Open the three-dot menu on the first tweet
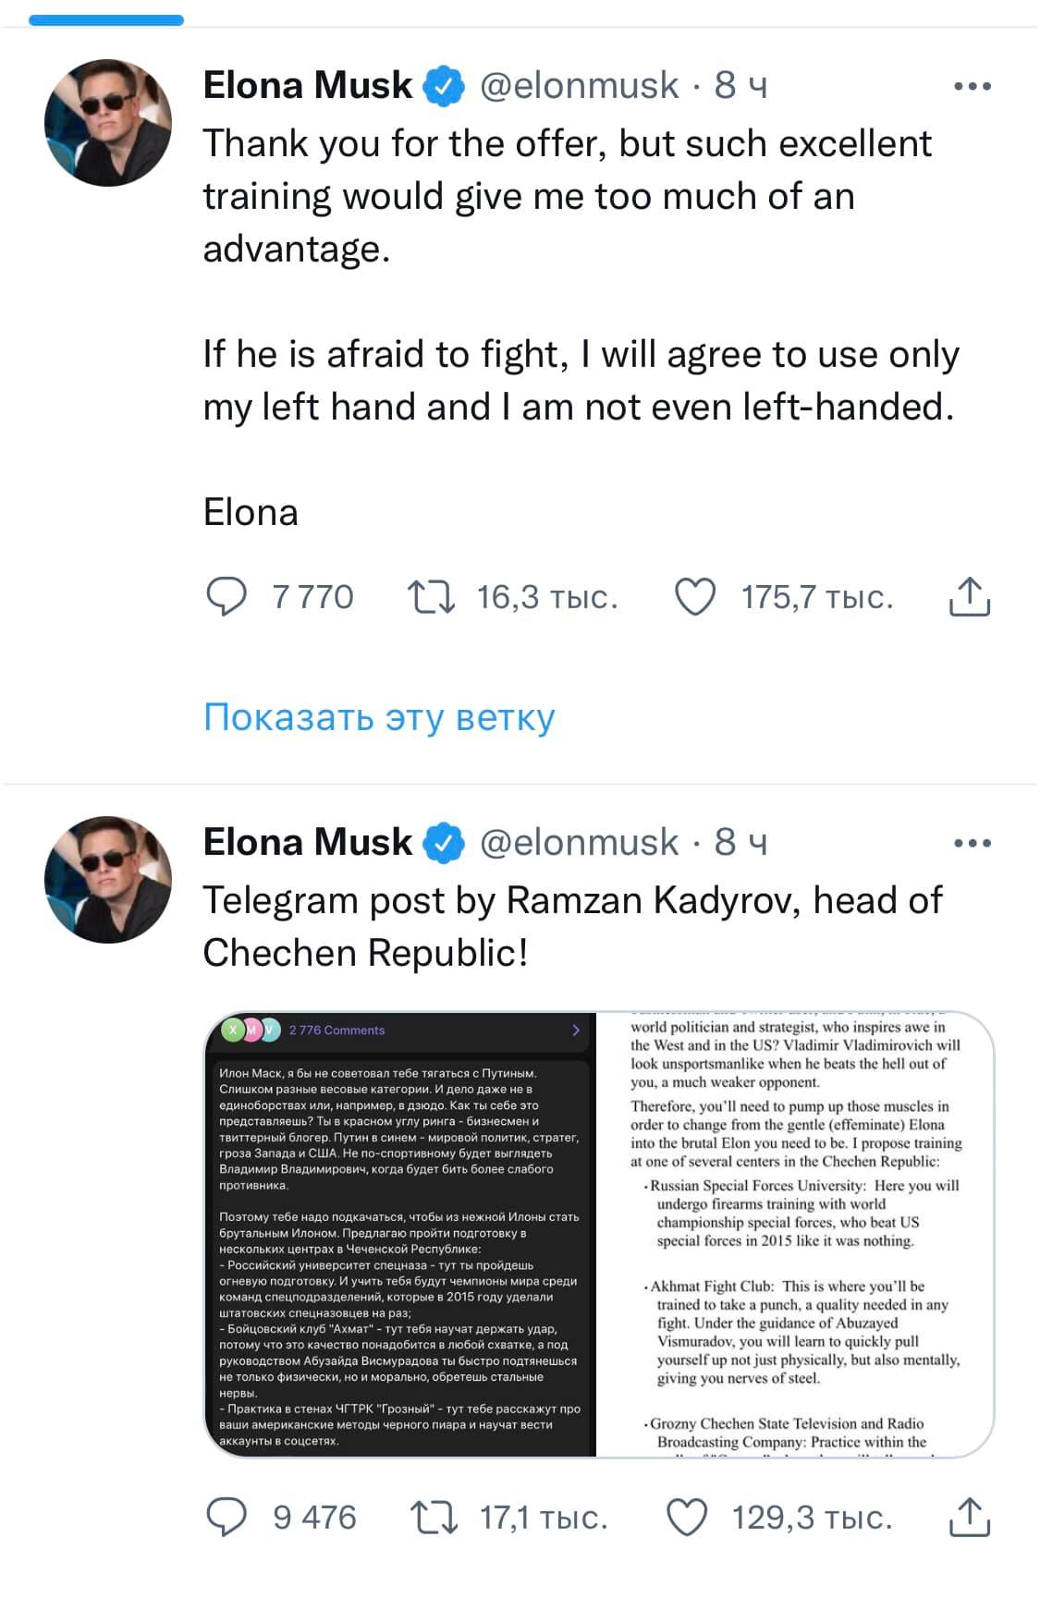The width and height of the screenshot is (1040, 1598). [972, 86]
